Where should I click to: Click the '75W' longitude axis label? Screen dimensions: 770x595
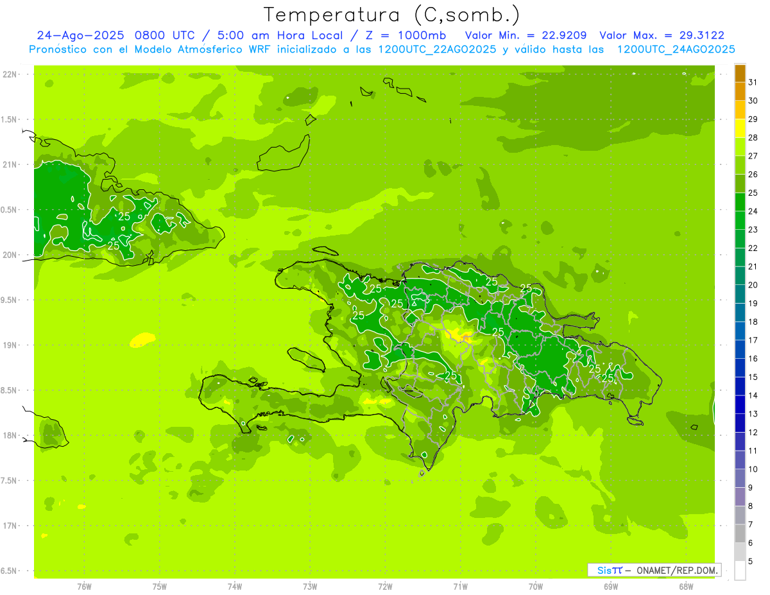(x=159, y=586)
